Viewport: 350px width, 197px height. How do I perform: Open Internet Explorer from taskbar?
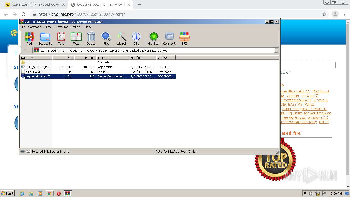coord(22,193)
